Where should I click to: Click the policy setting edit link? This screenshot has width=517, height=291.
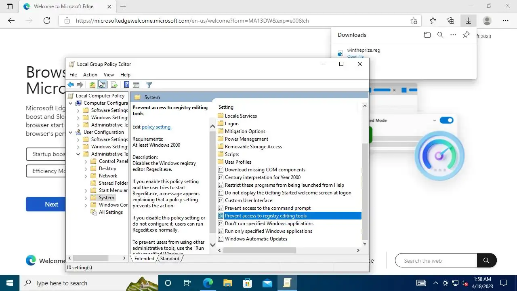coord(156,127)
